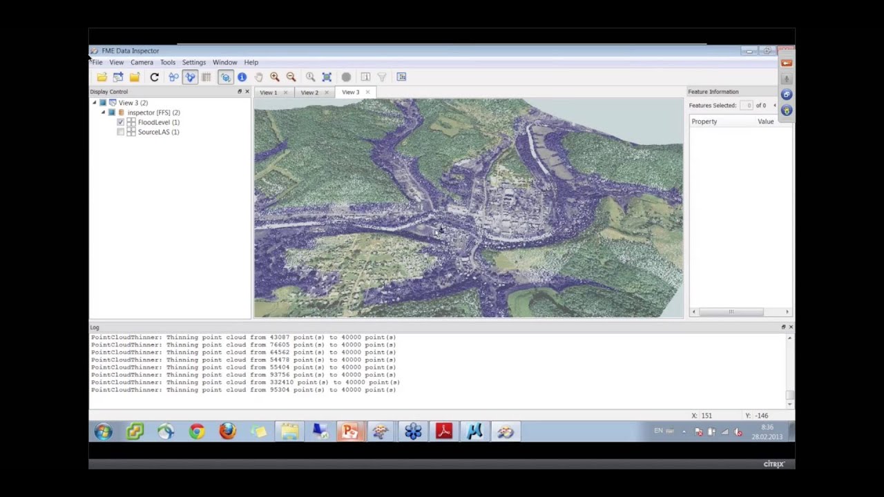
Task: Click the blue windows icon on side strip
Action: [787, 95]
